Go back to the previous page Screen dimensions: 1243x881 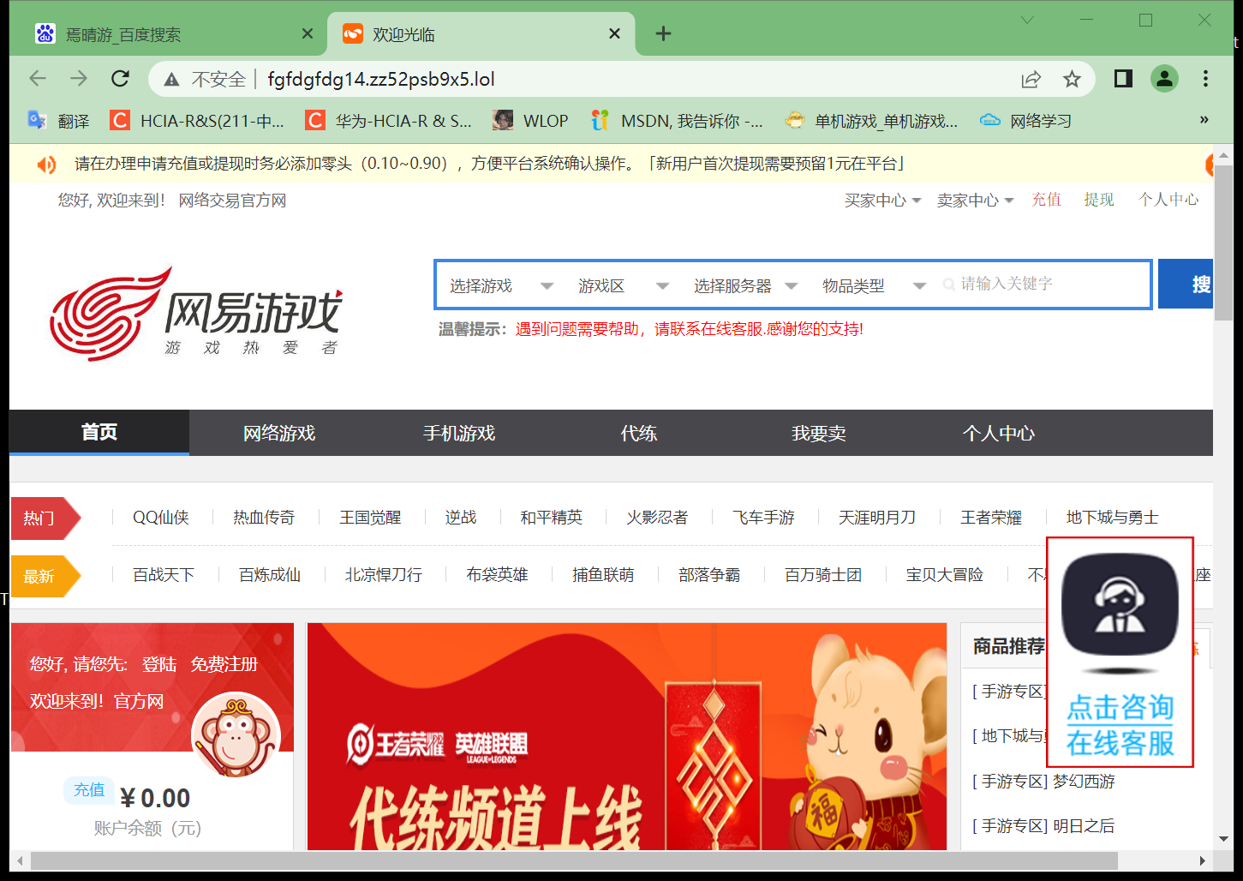38,79
